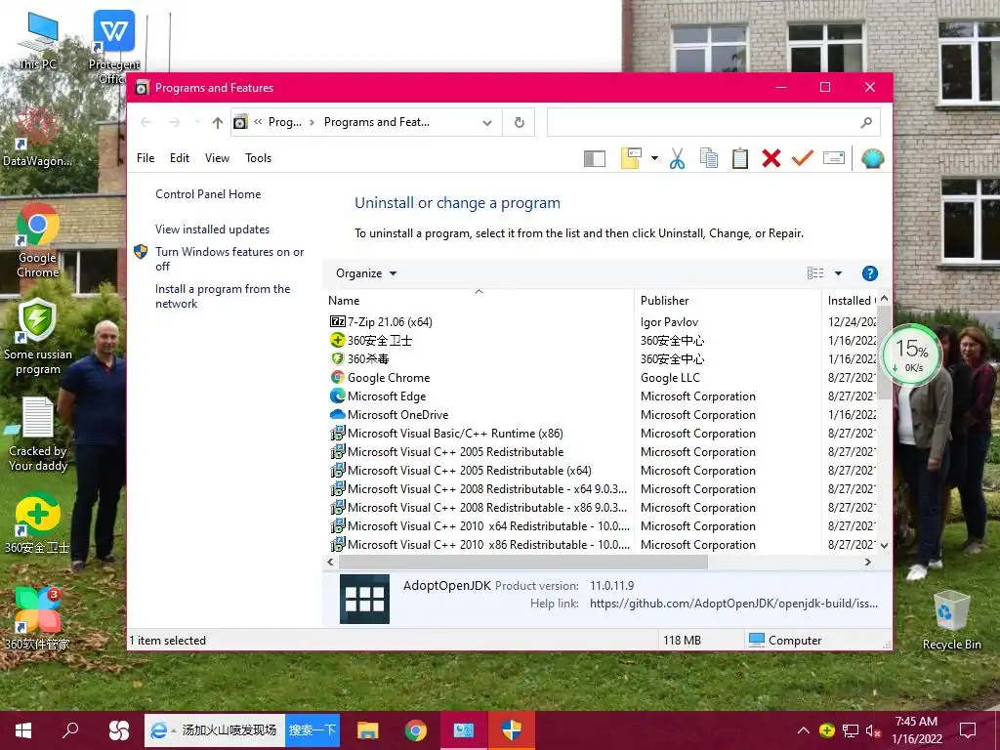Go up one level with up arrow

[218, 122]
